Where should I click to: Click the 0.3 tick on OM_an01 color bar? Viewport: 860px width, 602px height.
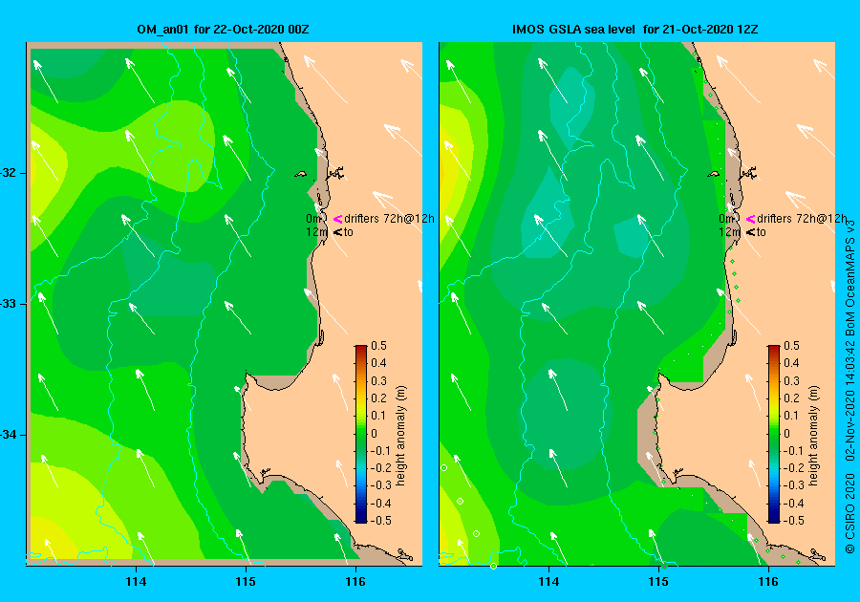(x=379, y=381)
